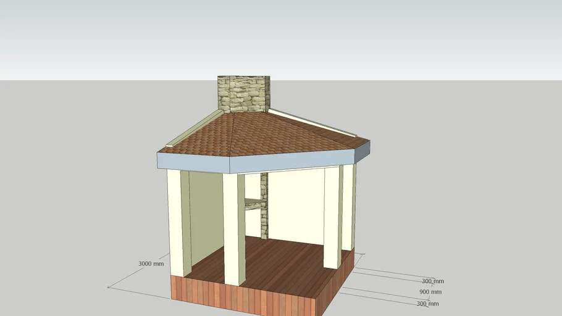The width and height of the screenshot is (562, 316).
Task: Select the far-left corner pillar
Action: click(175, 222)
